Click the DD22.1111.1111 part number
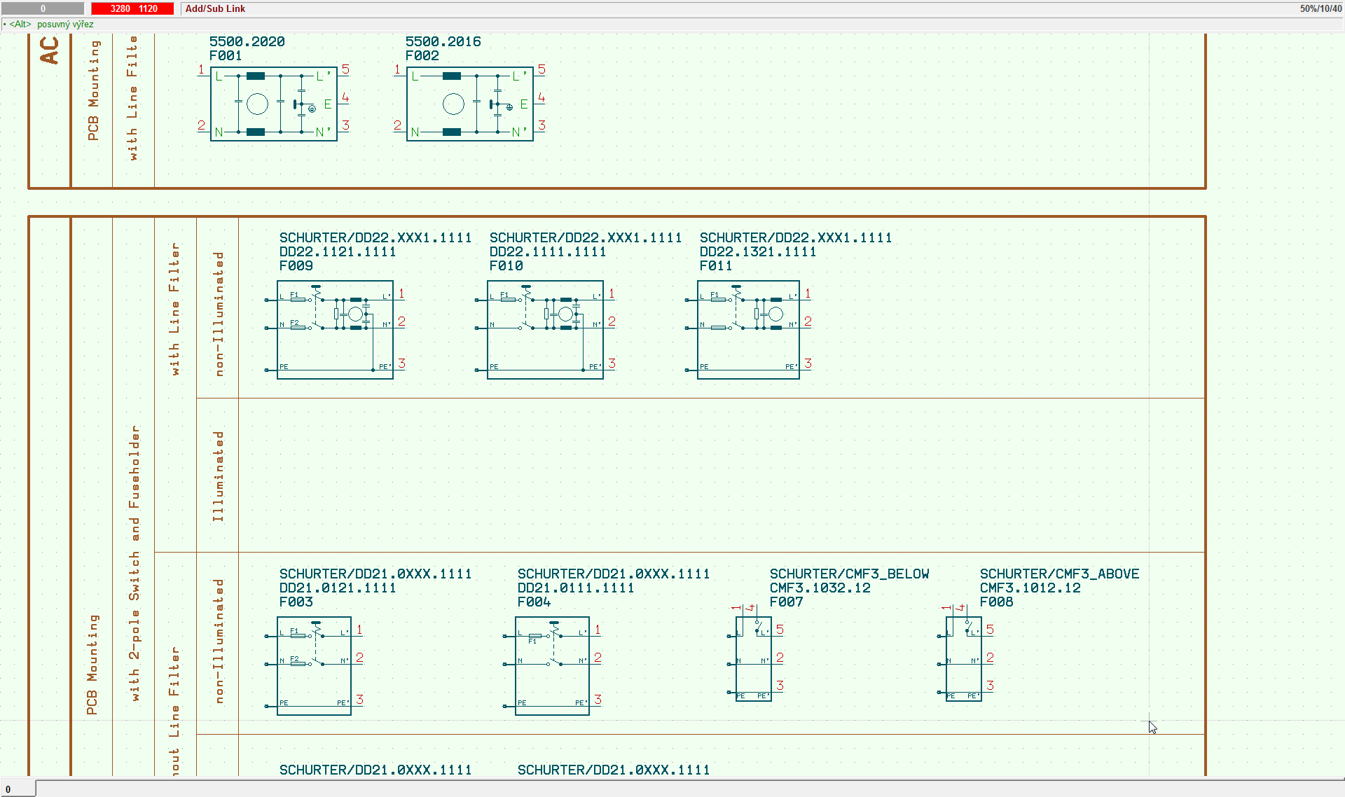This screenshot has height=797, width=1345. (548, 251)
